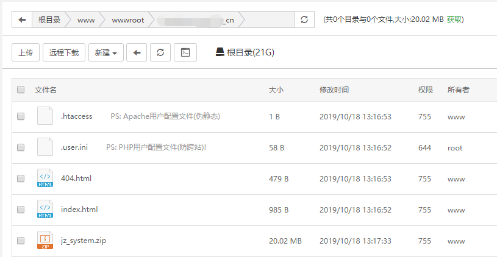Navigate to wwwroot breadcrumb
This screenshot has height=257, width=497.
click(127, 20)
